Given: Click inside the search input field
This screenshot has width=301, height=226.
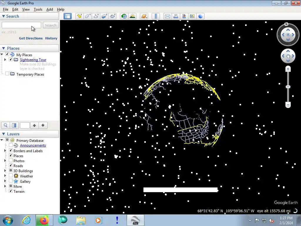Looking at the screenshot, I should [x=21, y=25].
